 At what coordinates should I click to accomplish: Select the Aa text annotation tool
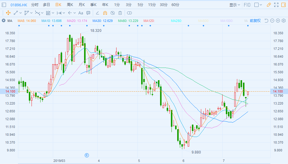(x=80, y=13)
